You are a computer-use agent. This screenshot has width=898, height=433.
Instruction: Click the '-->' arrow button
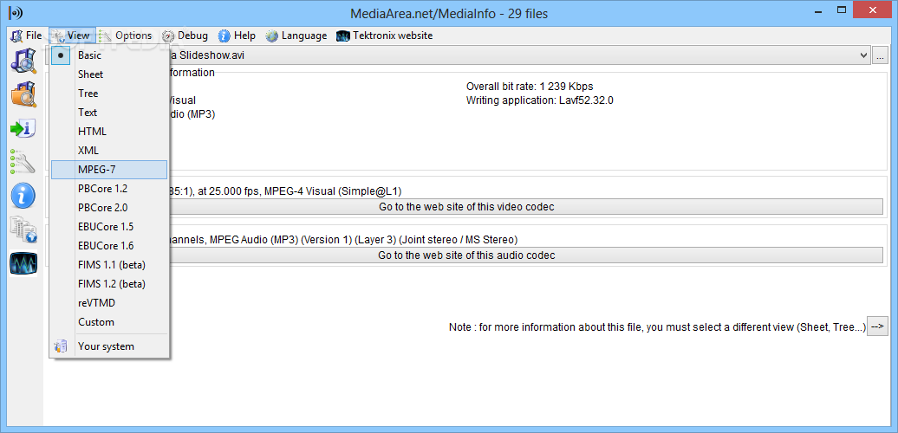click(878, 326)
